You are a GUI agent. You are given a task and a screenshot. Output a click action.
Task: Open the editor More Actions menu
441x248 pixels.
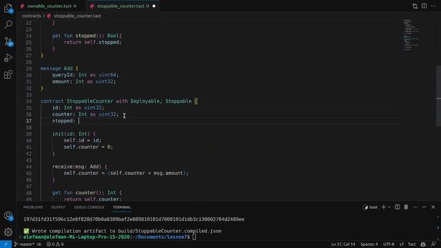pyautogui.click(x=433, y=6)
